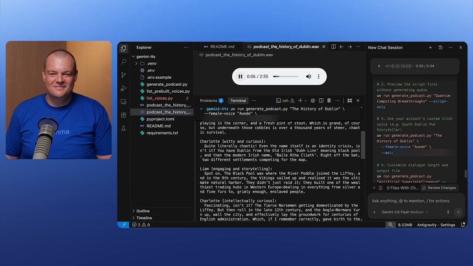
Task: Click the zoom magnifier in the status bar
Action: [x=390, y=225]
